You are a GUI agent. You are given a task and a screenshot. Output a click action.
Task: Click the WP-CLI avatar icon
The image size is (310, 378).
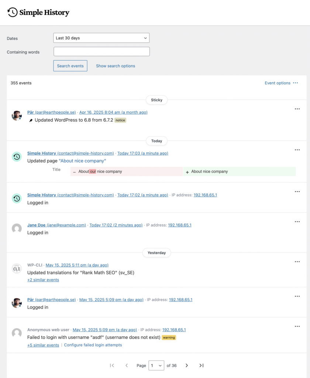pyautogui.click(x=17, y=268)
